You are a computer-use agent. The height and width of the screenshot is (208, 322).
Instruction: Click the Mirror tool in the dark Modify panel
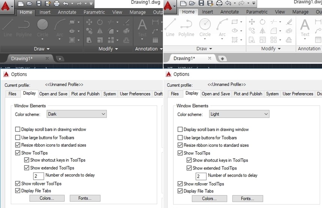(x=100, y=31)
